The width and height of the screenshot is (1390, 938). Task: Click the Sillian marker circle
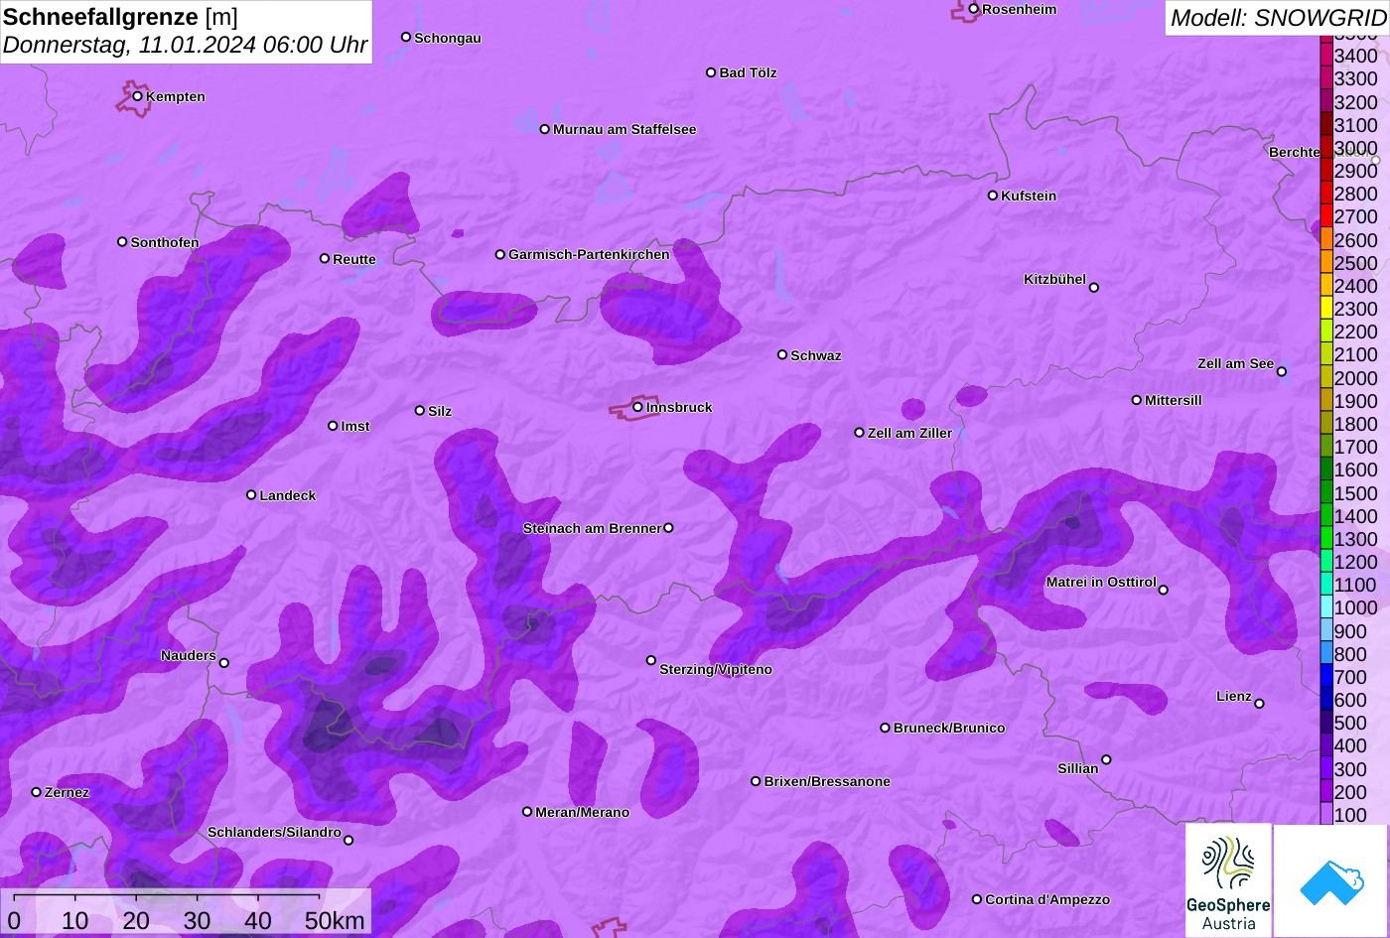tap(1106, 760)
